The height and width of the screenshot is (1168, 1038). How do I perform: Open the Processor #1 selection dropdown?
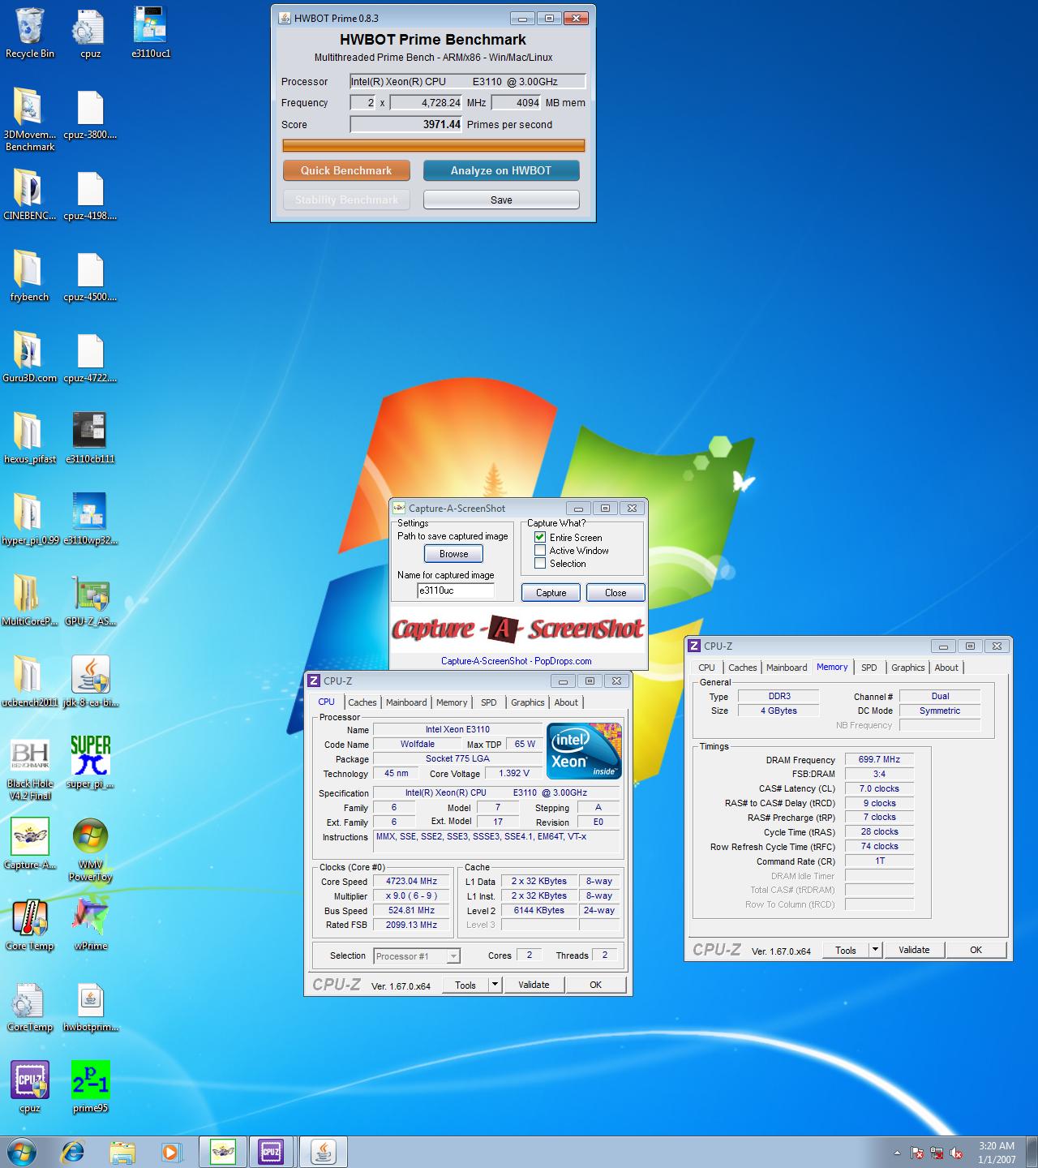click(417, 956)
